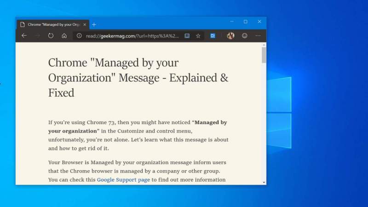Image resolution: width=368 pixels, height=207 pixels.
Task: Minimize the browser window
Action: 232,22
